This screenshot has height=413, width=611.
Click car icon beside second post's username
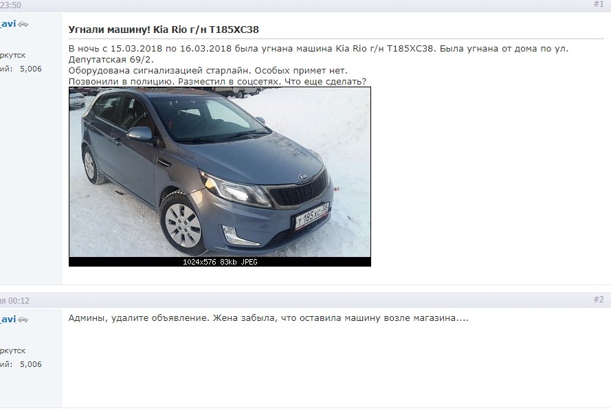23,320
